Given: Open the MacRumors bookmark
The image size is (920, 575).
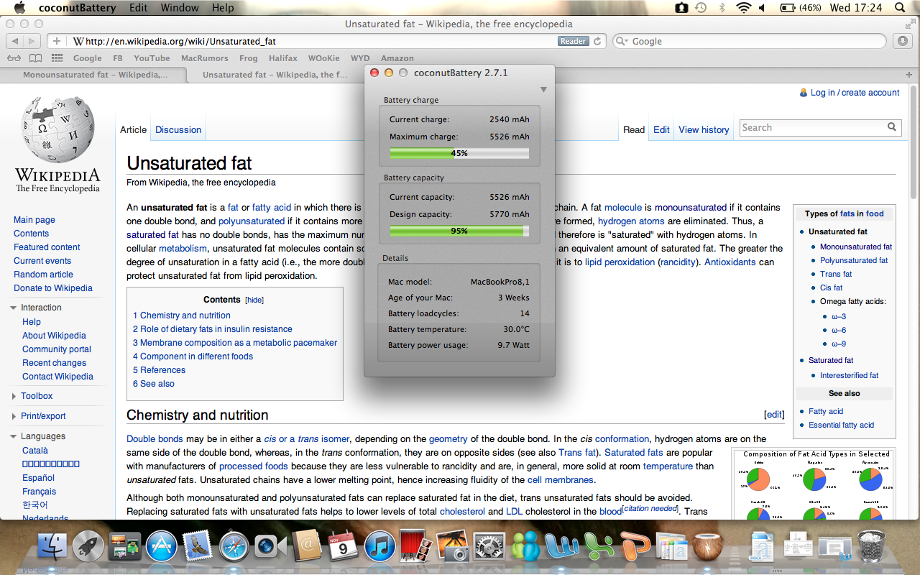Looking at the screenshot, I should (x=204, y=58).
